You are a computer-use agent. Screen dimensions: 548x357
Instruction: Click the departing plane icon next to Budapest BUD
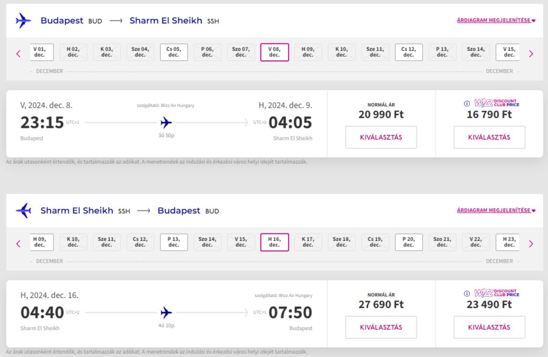[x=24, y=21]
